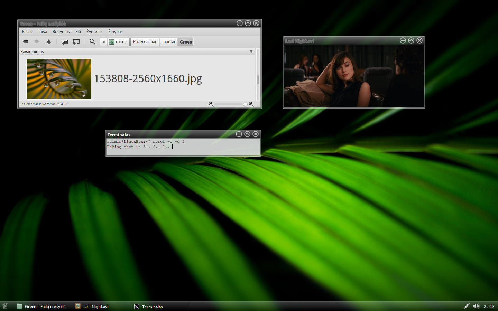Screen dimensions: 498x311
Task: Open the Rodymas menu
Action: [61, 31]
